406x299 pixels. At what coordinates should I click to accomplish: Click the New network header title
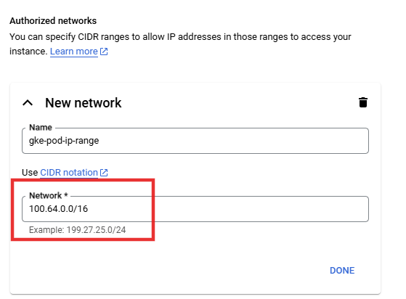[x=83, y=103]
